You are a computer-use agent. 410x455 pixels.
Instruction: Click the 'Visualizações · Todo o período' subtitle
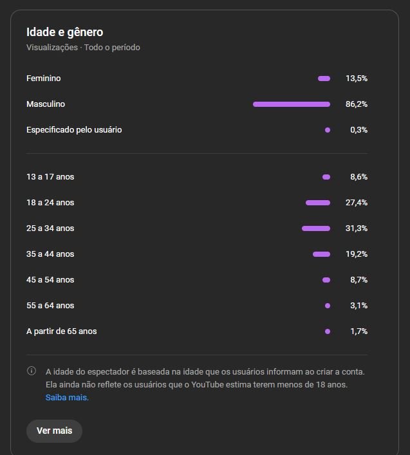click(83, 48)
